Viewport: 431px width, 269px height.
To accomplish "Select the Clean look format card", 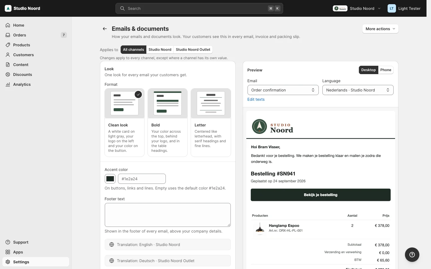I will click(125, 122).
